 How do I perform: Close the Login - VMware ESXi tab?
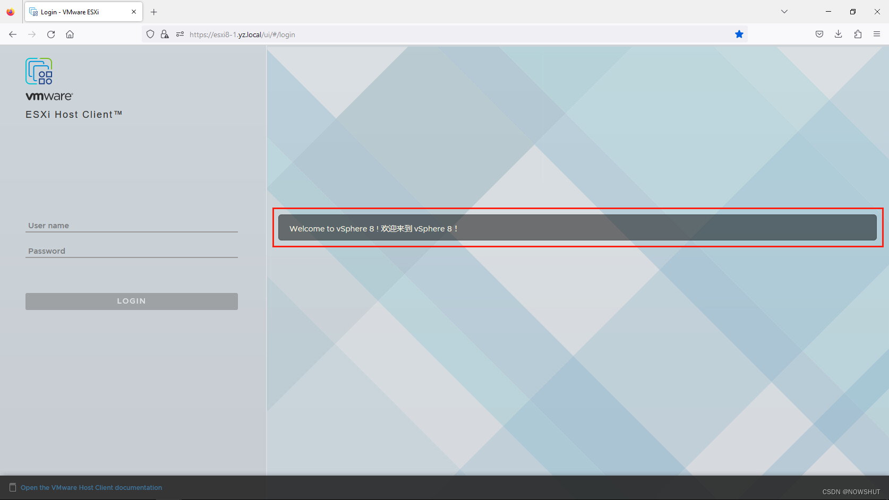pyautogui.click(x=134, y=12)
